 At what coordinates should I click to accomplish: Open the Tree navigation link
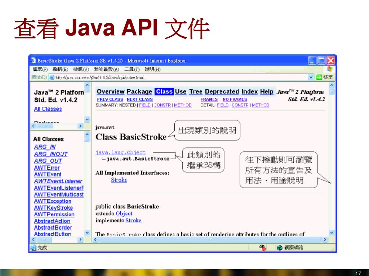click(x=196, y=92)
